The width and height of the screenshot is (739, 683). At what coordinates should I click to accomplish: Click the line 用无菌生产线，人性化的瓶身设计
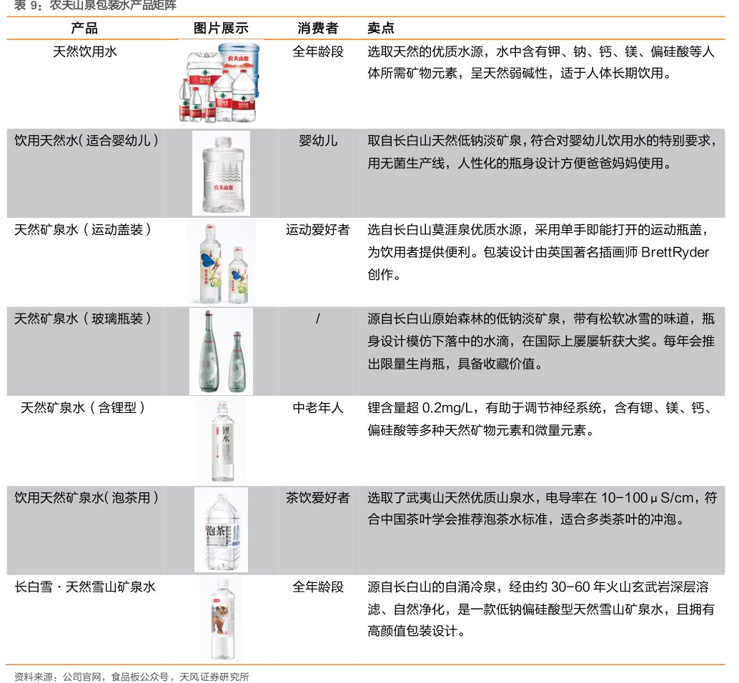[520, 163]
